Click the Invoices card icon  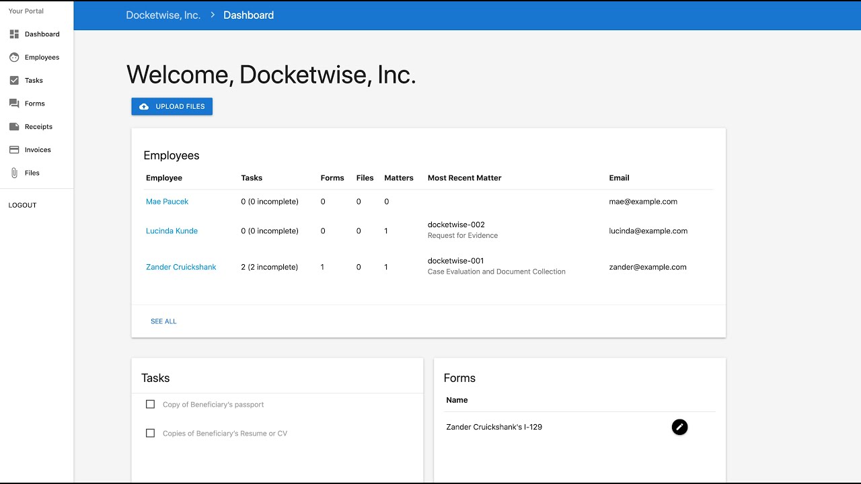click(14, 150)
